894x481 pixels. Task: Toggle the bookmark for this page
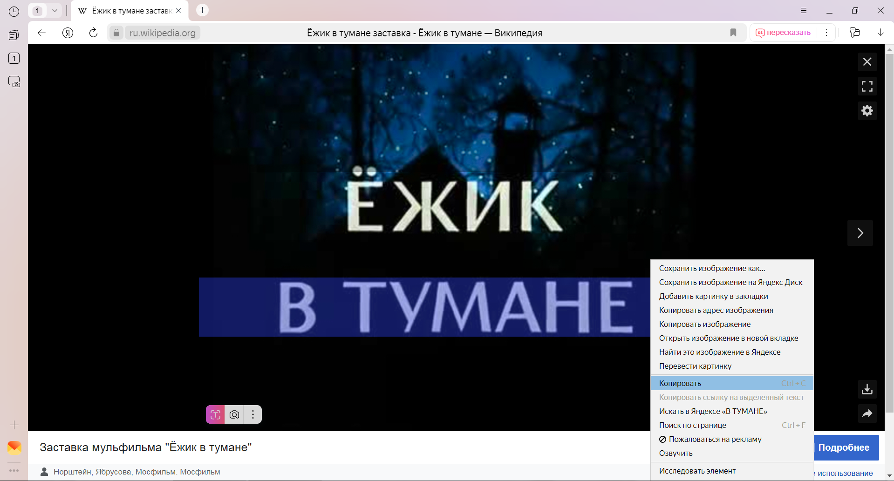click(733, 33)
